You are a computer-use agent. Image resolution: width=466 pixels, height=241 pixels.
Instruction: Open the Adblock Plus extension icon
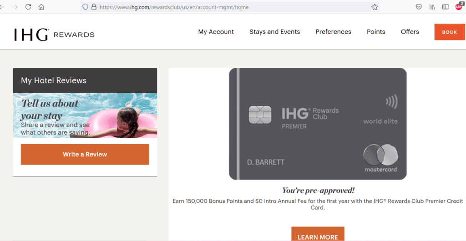coord(459,6)
